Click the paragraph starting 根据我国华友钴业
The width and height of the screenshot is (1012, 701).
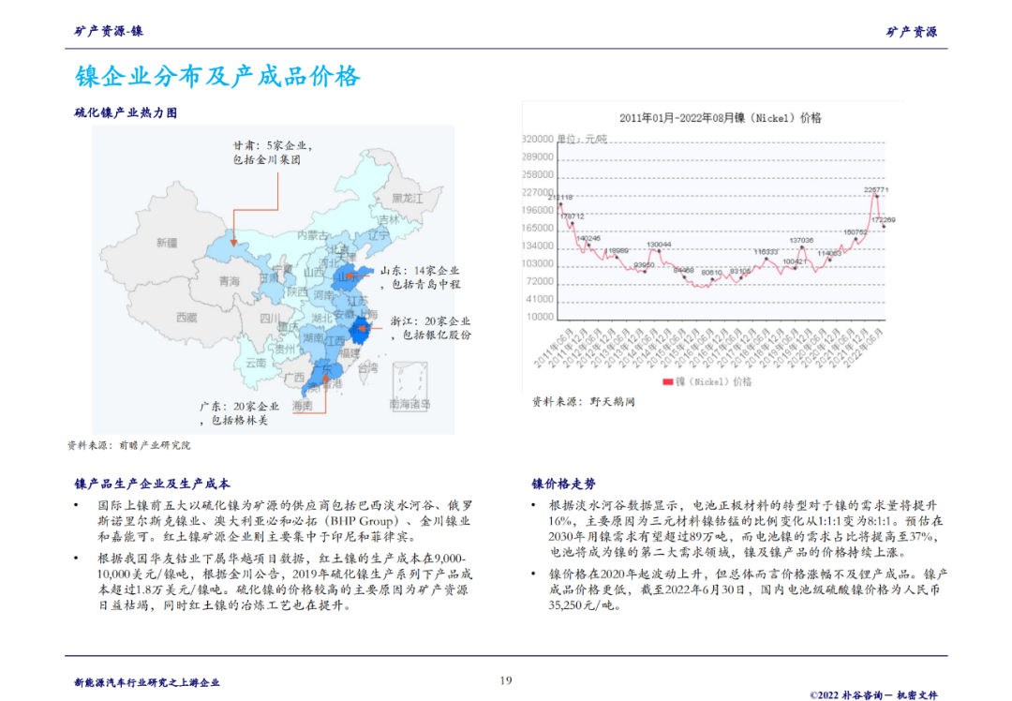tap(285, 582)
